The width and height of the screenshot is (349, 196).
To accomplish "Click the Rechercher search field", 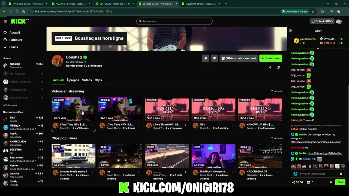I will pyautogui.click(x=174, y=21).
